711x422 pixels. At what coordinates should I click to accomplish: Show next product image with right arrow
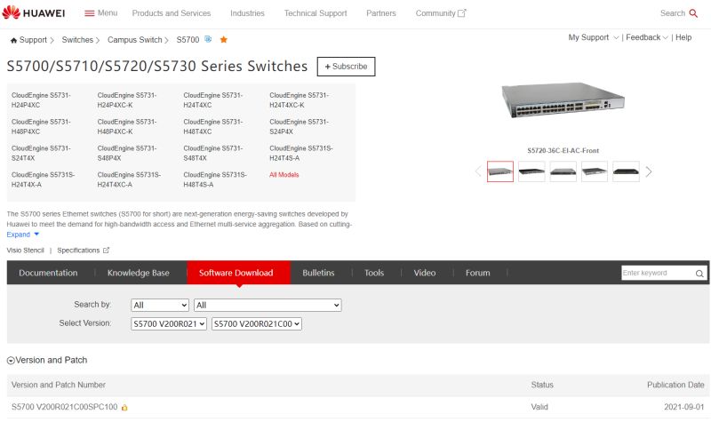tap(649, 171)
